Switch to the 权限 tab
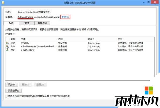The image size is (160, 108). [x=11, y=23]
